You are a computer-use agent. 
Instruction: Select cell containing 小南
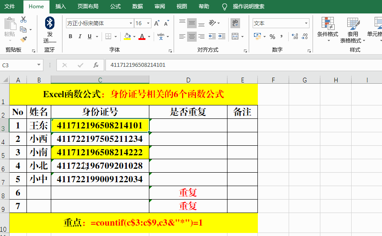click(39, 152)
